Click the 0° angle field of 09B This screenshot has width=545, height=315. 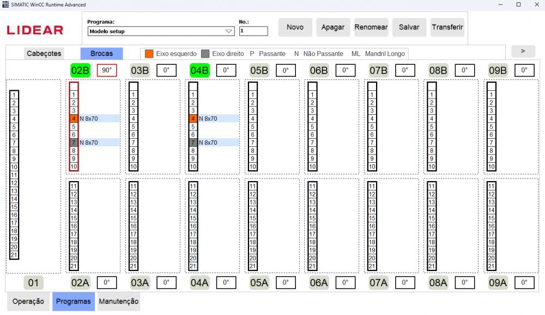(524, 70)
